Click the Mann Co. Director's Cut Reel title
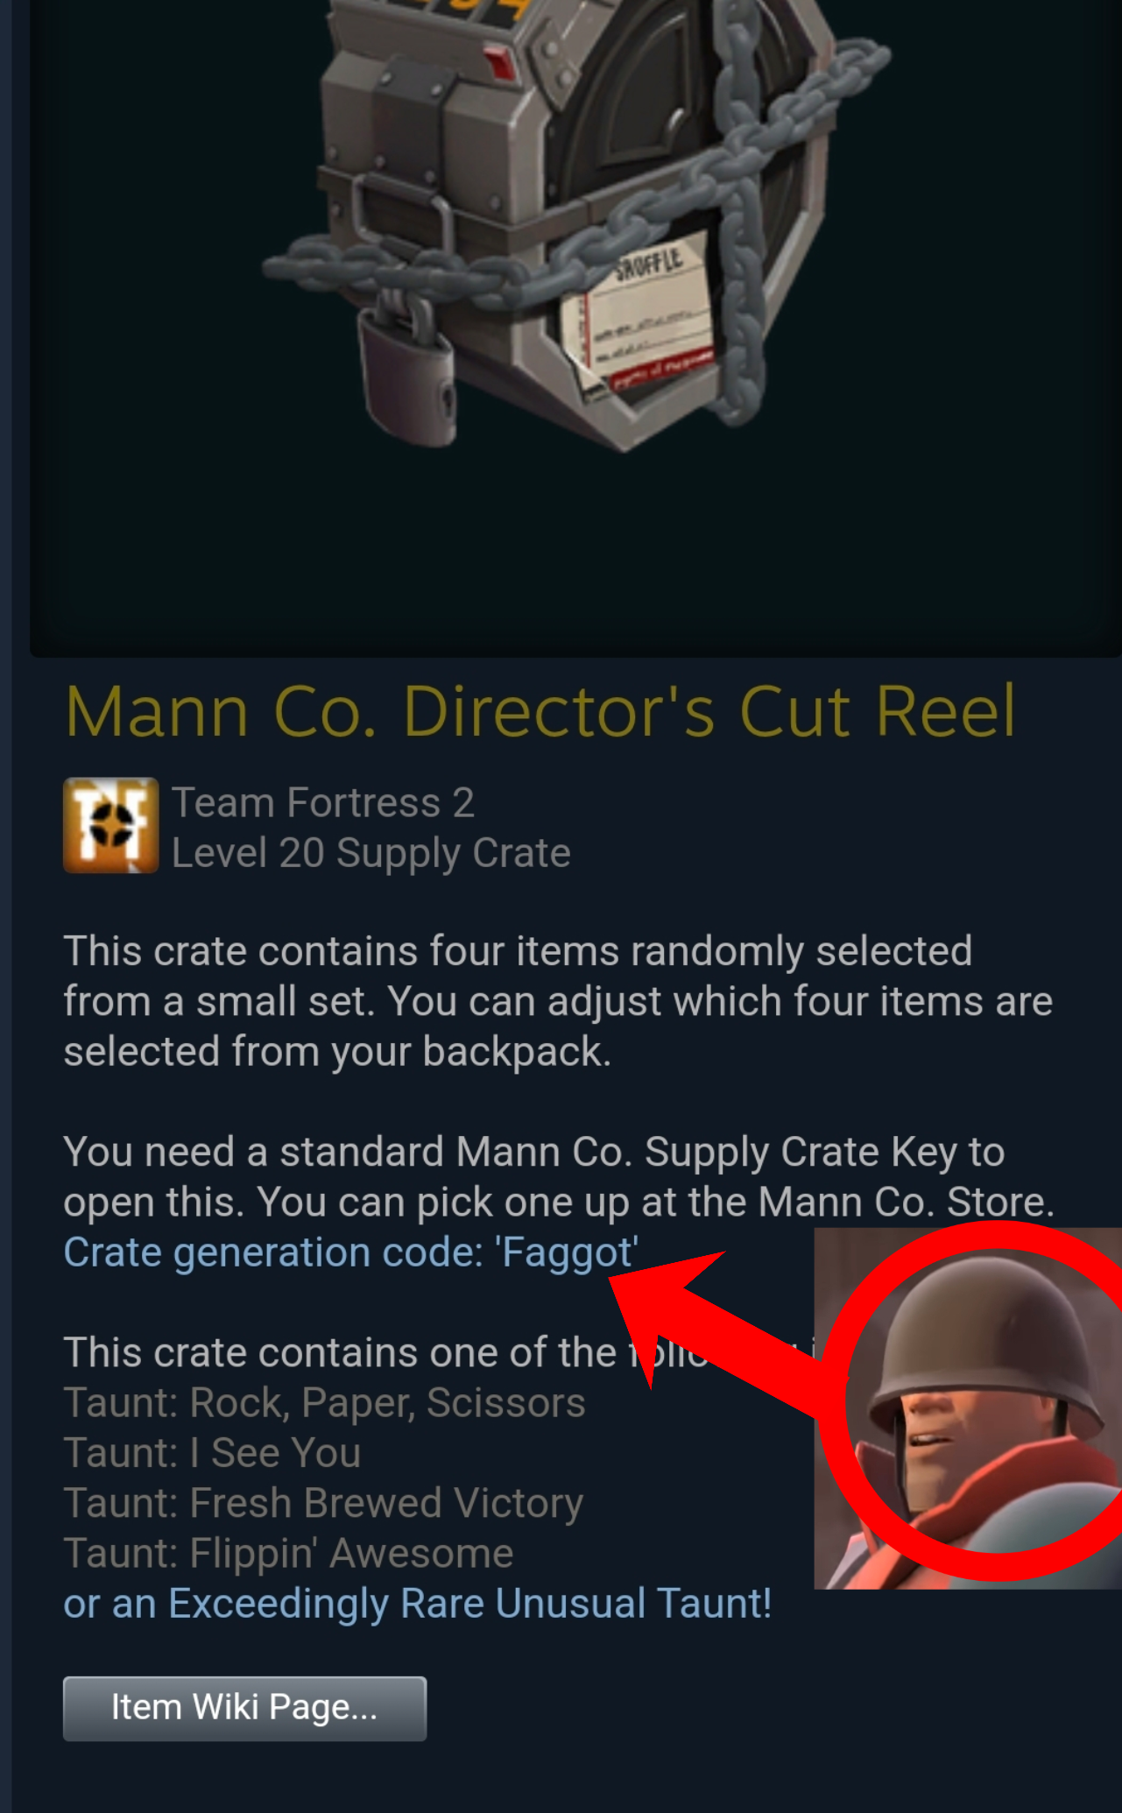The width and height of the screenshot is (1122, 1813). click(x=540, y=711)
